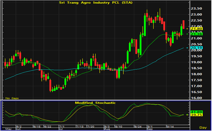Click the 19.00 price axis label
Viewport: 212px width, 131px height.
point(196,62)
